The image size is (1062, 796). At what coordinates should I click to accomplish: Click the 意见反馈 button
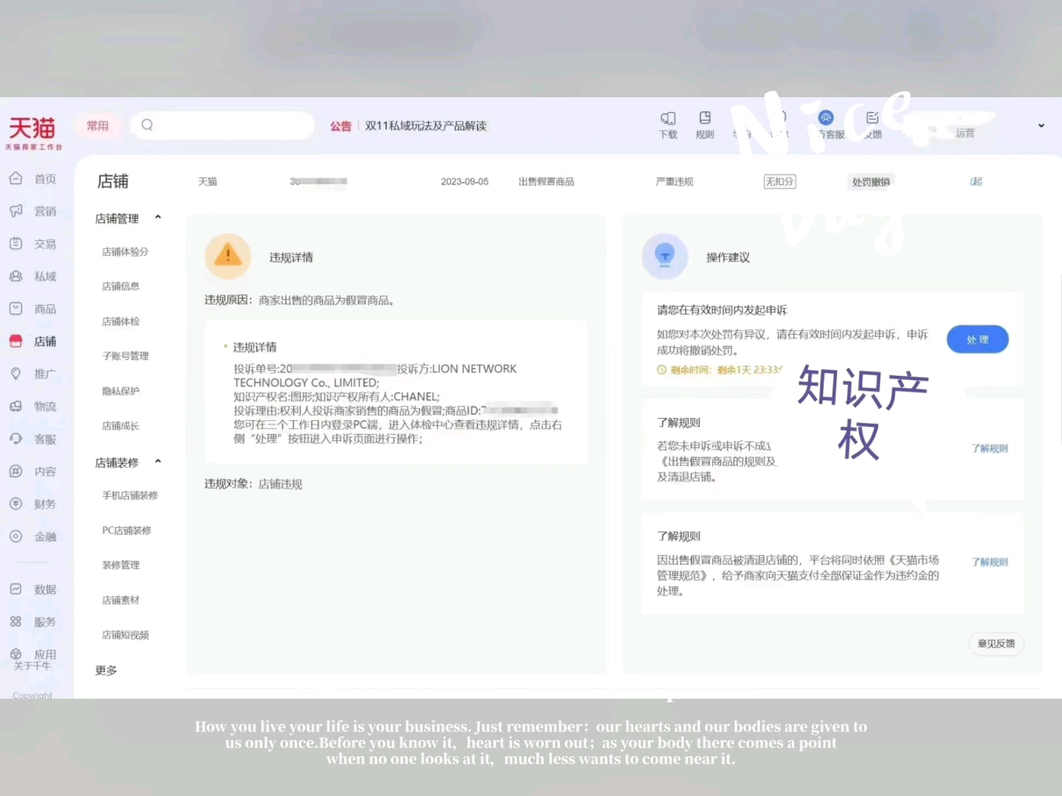(x=996, y=643)
